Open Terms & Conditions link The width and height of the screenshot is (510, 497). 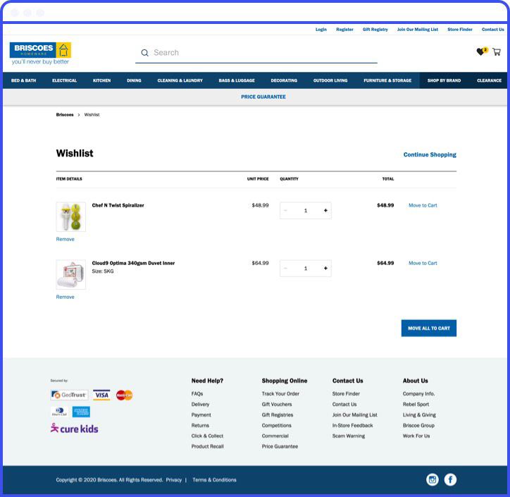click(x=214, y=480)
